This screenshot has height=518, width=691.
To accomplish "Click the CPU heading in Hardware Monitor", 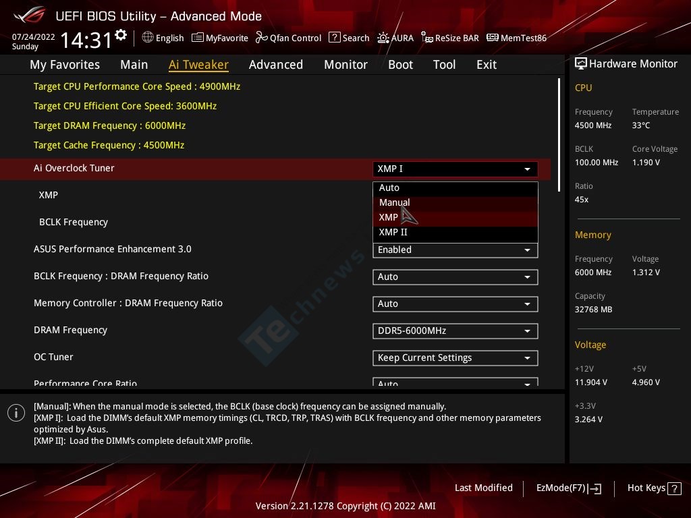I will click(584, 88).
